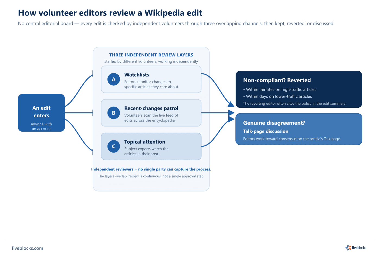
Task: Click the 'Independent reviewers = no single party' line
Action: pos(151,169)
